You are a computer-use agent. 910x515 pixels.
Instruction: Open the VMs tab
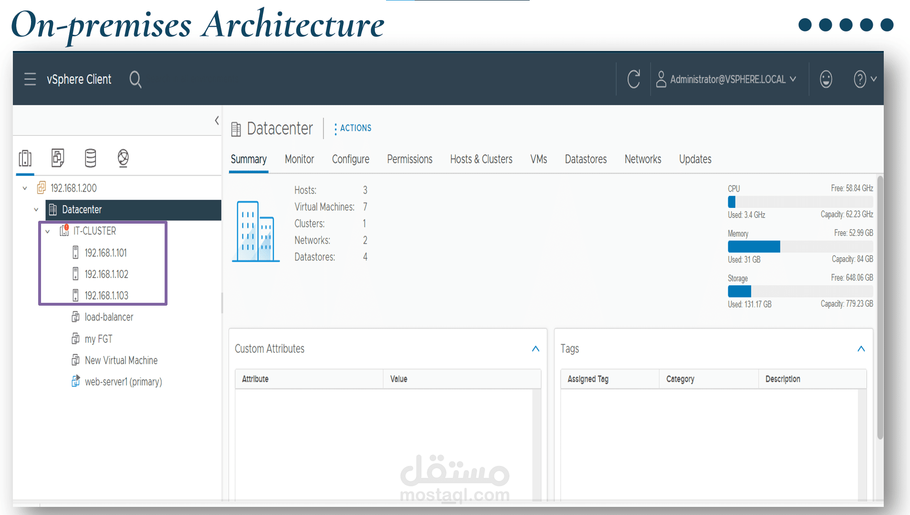pyautogui.click(x=539, y=159)
